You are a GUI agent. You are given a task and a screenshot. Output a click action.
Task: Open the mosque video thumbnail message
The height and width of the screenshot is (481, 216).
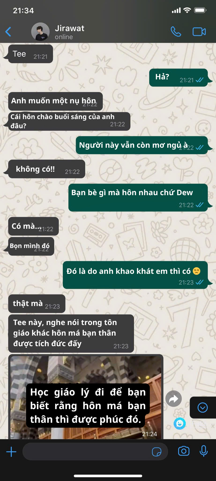click(86, 397)
